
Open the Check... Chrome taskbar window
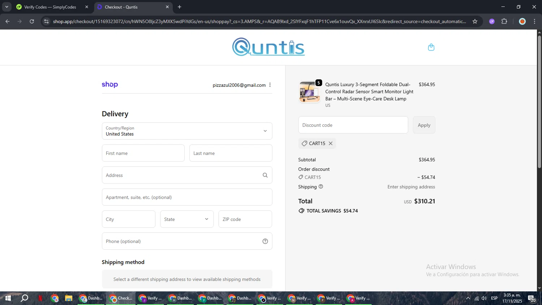pyautogui.click(x=121, y=298)
